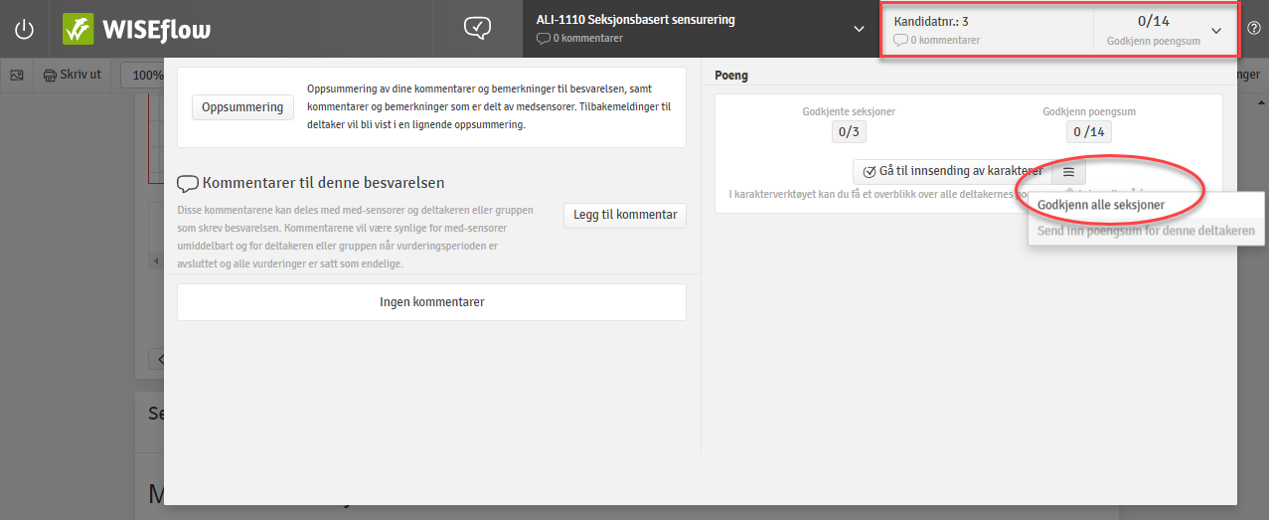Click the help question mark icon
Image resolution: width=1269 pixels, height=520 pixels.
pos(1253,29)
